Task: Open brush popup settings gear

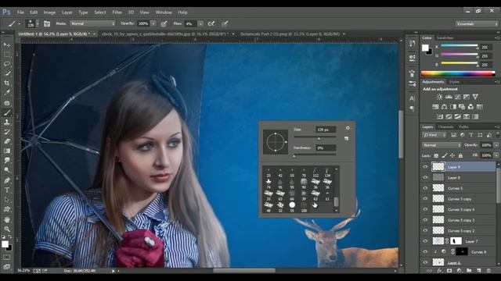Action: 348,128
